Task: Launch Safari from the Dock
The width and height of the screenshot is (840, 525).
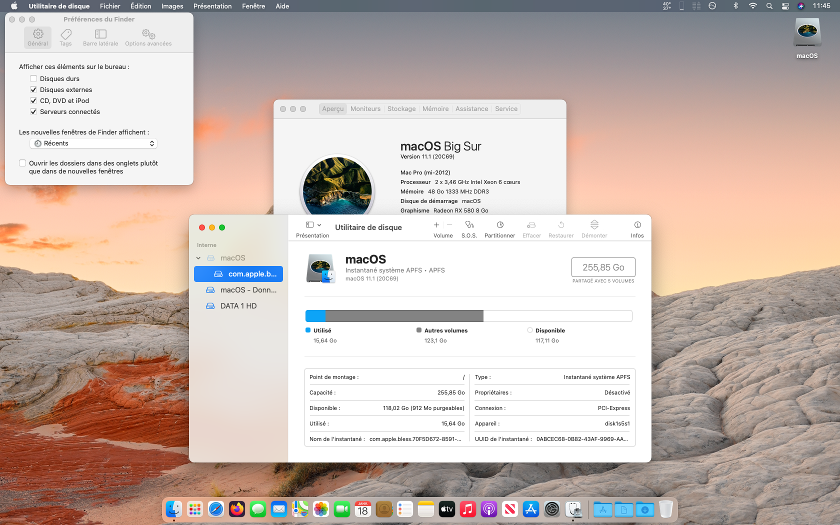Action: pos(216,509)
